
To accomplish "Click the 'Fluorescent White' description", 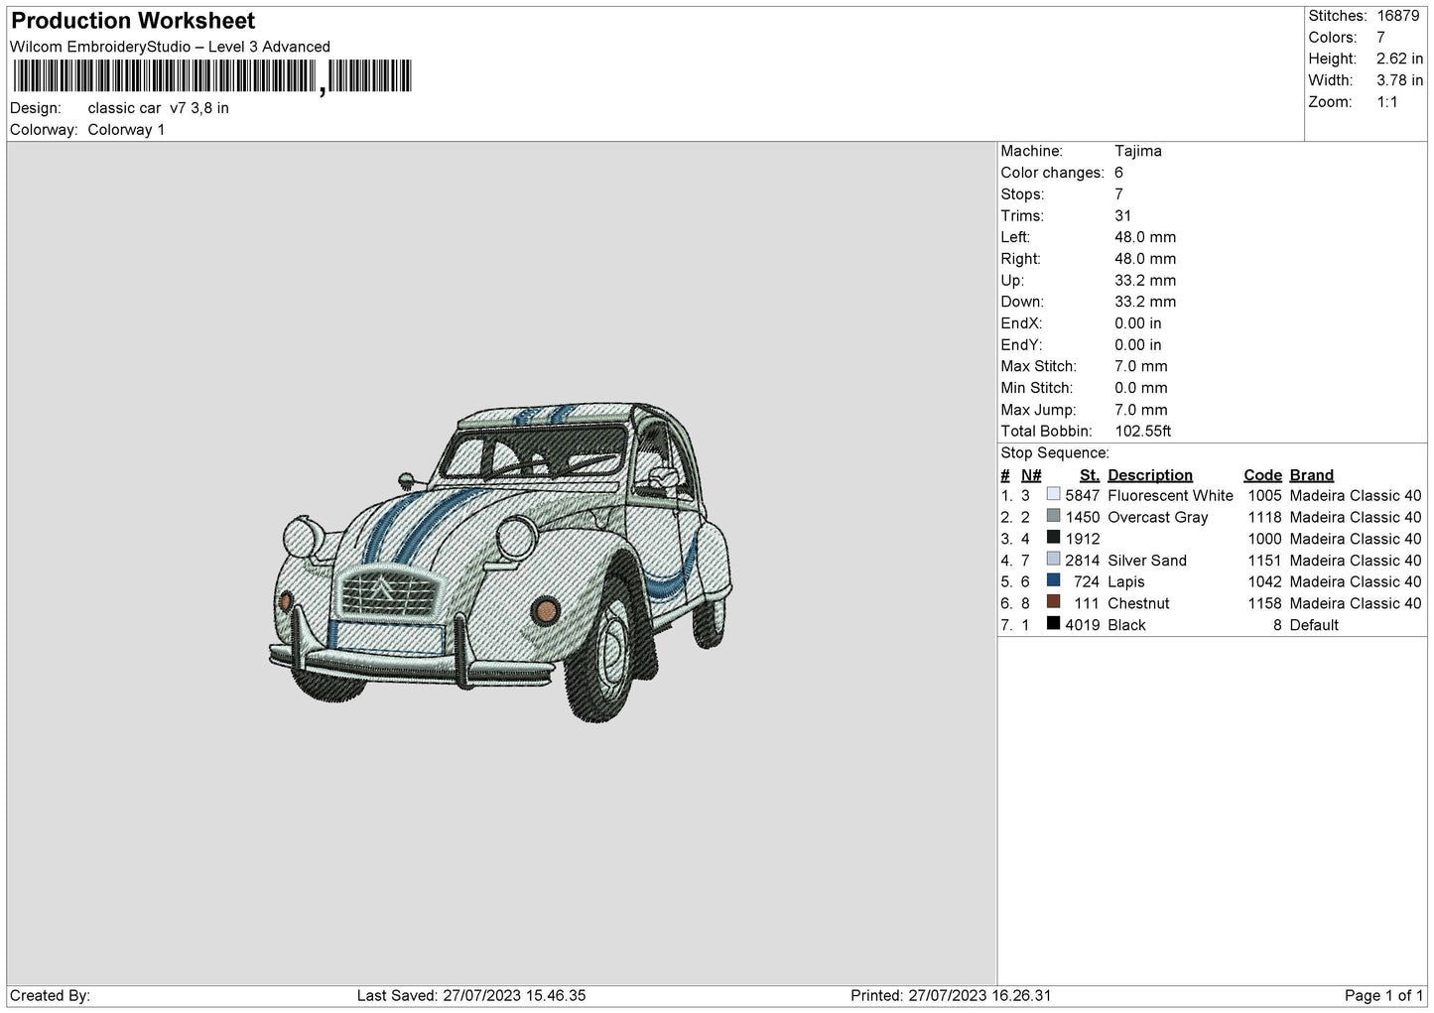I will pos(1170,495).
